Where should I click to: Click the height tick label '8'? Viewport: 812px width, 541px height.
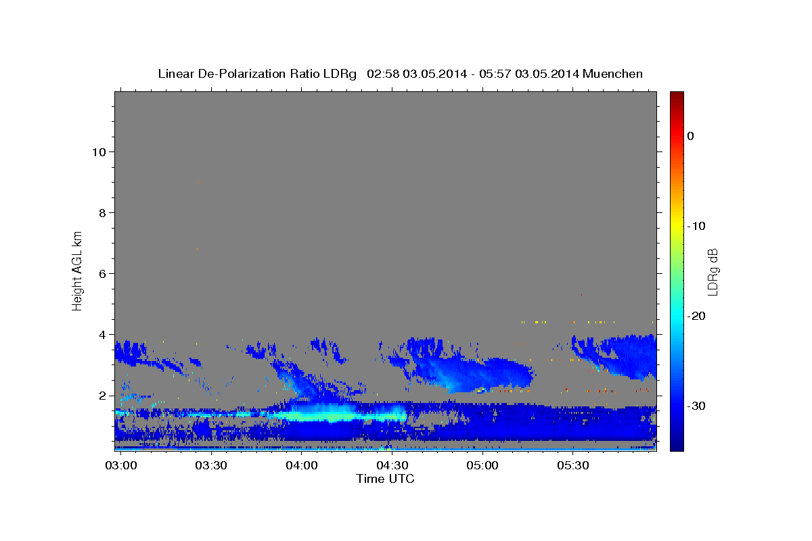[103, 213]
